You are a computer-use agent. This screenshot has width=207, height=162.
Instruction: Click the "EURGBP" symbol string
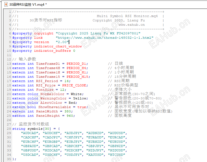[x=51, y=142]
